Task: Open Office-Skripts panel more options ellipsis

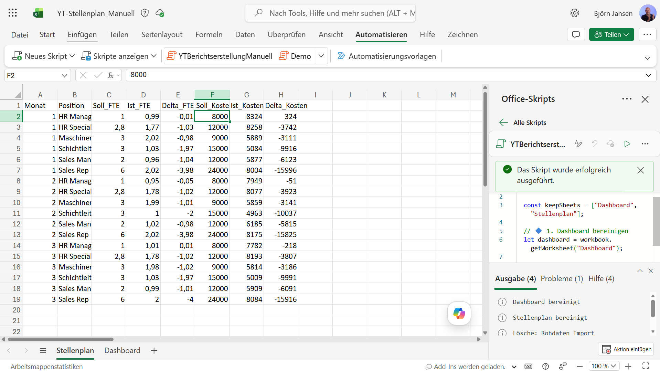Action: 627,99
